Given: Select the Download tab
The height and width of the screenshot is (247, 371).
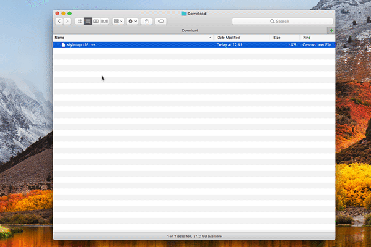Looking at the screenshot, I should (190, 30).
